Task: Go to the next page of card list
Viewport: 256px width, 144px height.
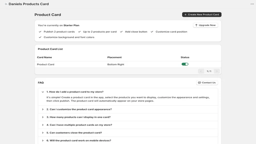Action: point(217,71)
